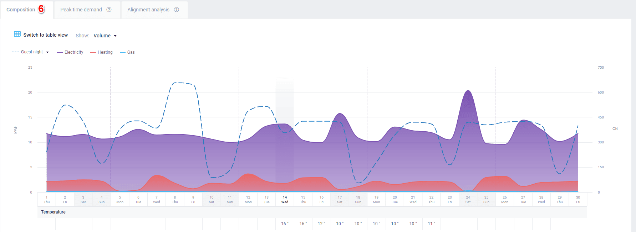The width and height of the screenshot is (636, 232).
Task: Select the 24 Sat date on axis
Action: pyautogui.click(x=468, y=200)
